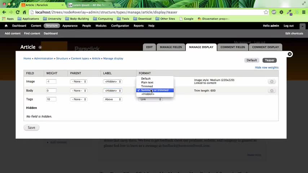Open Image row Parent dropdown

(79, 81)
